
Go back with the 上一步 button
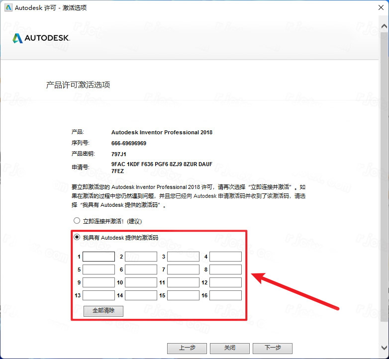click(187, 348)
